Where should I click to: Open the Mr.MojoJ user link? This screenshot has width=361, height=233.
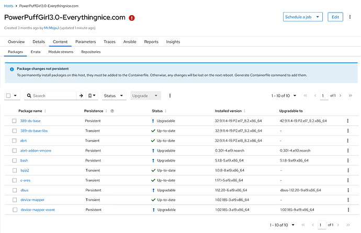pyautogui.click(x=51, y=28)
